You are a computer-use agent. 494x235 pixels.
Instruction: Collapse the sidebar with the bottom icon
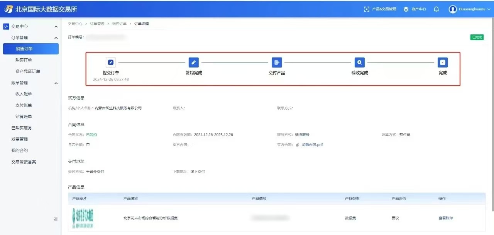pos(56,219)
